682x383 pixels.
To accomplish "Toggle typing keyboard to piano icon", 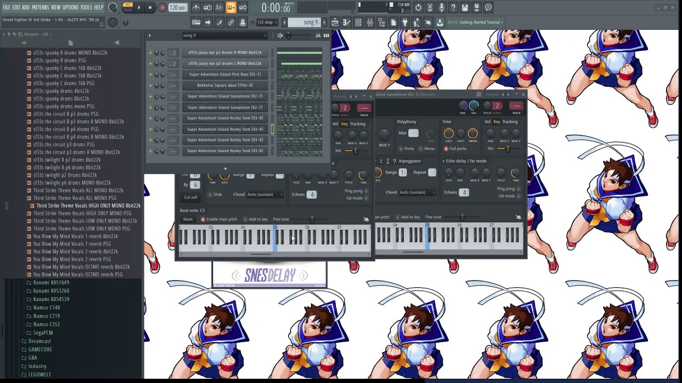I will pyautogui.click(x=196, y=22).
